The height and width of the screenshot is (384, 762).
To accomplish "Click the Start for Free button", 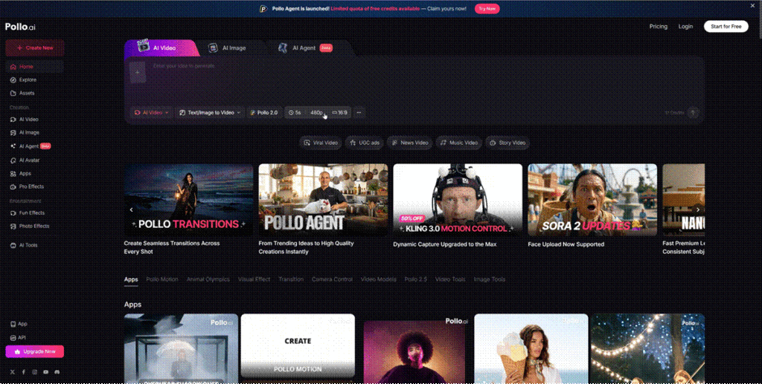I will coord(726,27).
